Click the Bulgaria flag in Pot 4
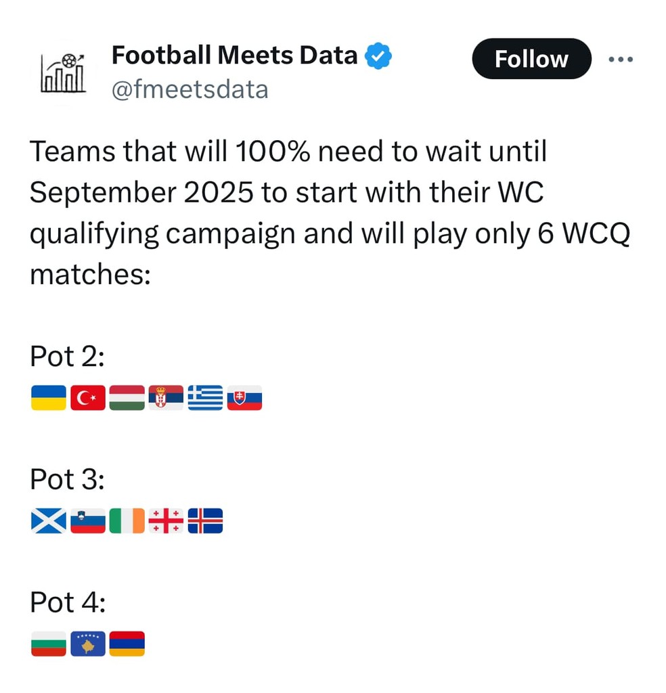The width and height of the screenshot is (666, 693). pyautogui.click(x=49, y=644)
